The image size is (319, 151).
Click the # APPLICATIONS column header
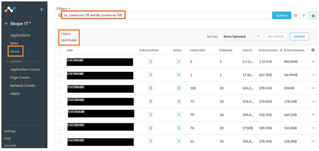(x=149, y=50)
